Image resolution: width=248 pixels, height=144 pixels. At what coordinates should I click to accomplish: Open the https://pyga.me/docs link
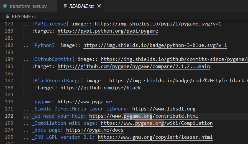tap(95, 130)
